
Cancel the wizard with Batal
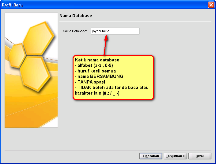[200, 156]
